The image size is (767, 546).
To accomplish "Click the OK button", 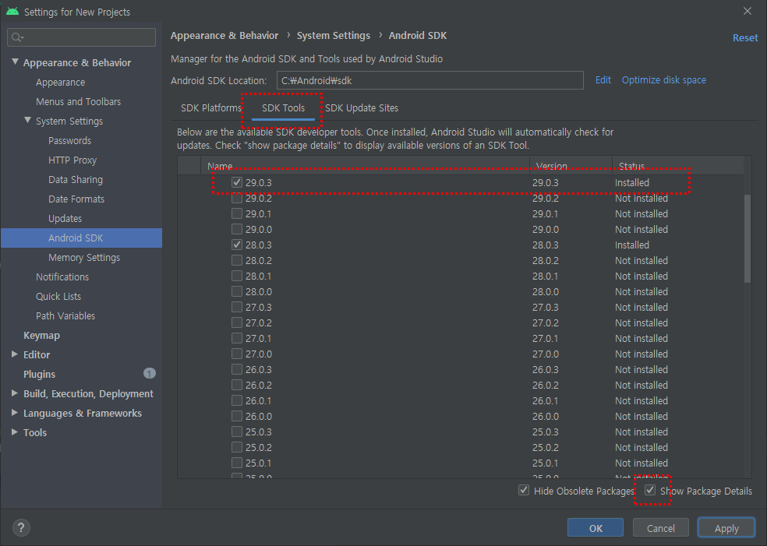I will (x=596, y=528).
